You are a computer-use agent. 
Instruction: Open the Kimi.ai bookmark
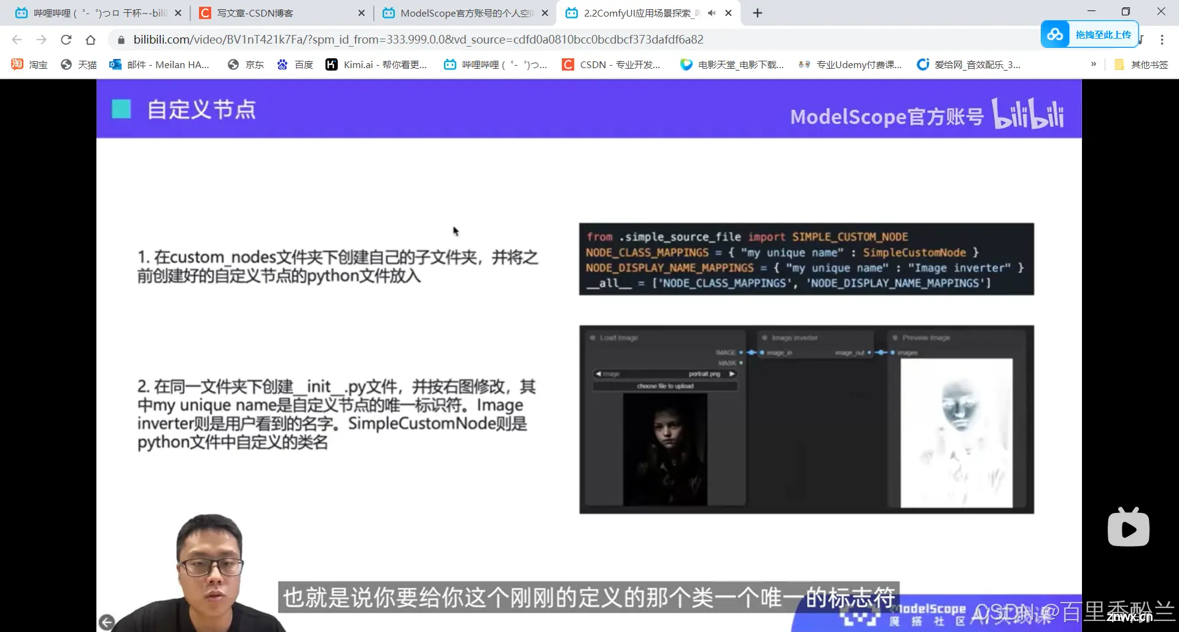tap(376, 64)
